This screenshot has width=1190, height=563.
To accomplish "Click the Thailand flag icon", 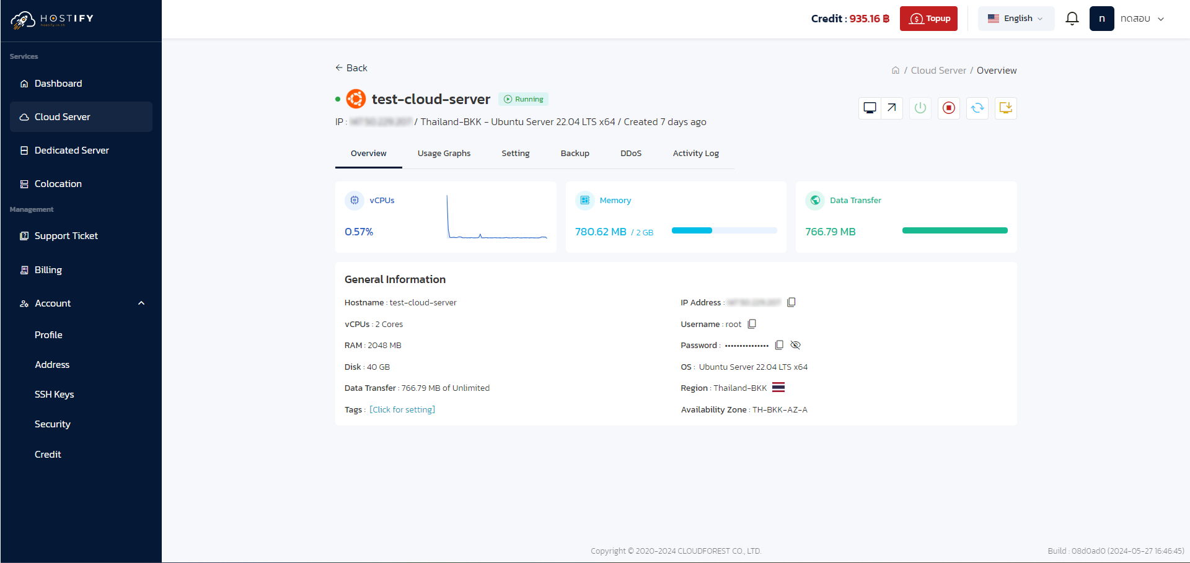I will point(778,388).
